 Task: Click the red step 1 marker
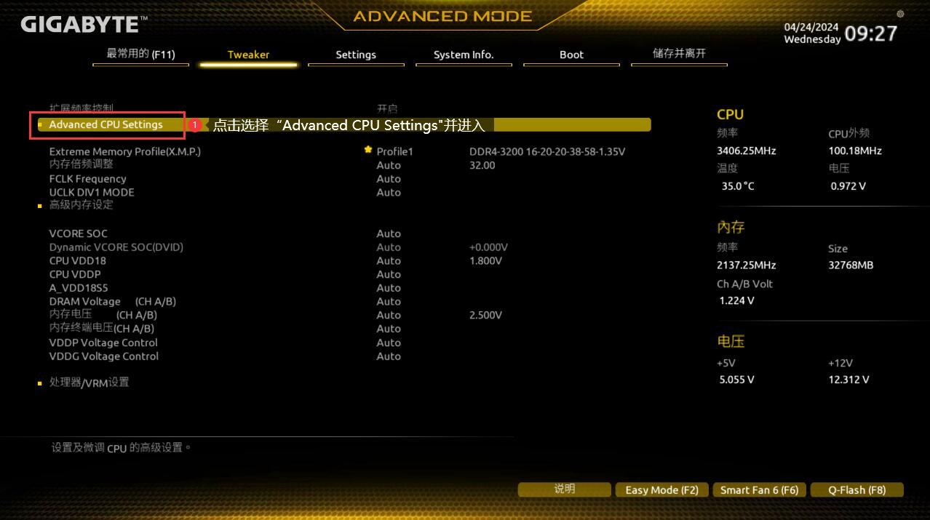point(194,125)
